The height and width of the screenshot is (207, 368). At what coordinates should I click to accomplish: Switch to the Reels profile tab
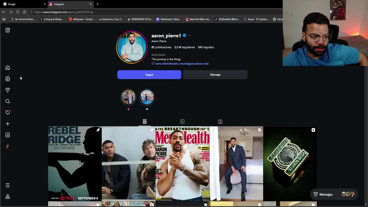click(182, 122)
